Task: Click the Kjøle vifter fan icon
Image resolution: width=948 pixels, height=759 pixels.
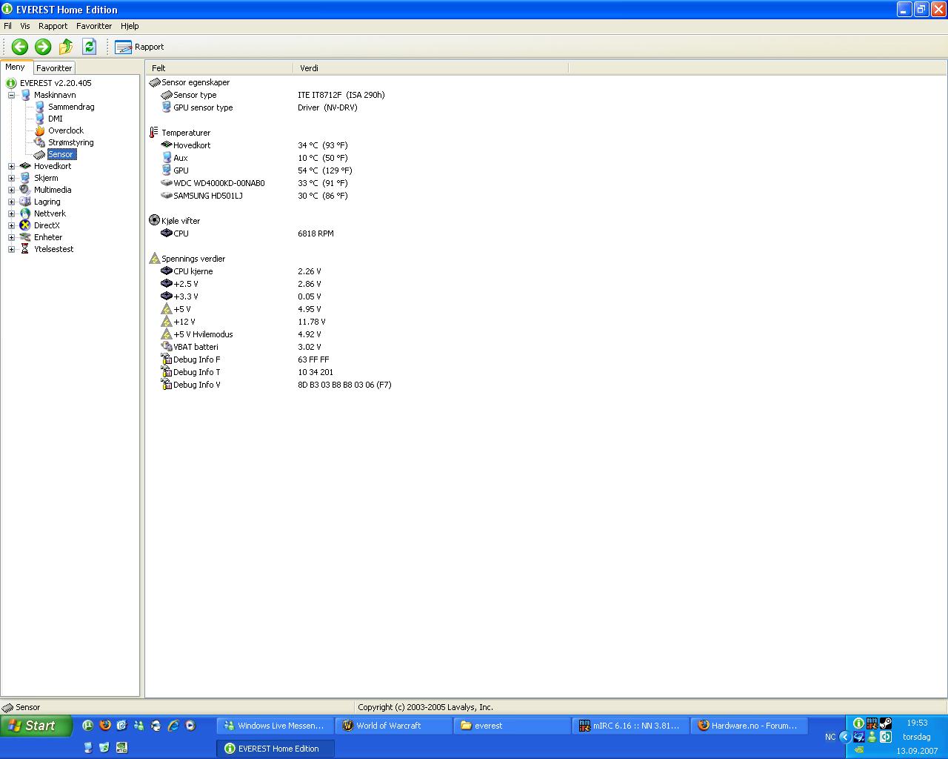Action: tap(154, 220)
